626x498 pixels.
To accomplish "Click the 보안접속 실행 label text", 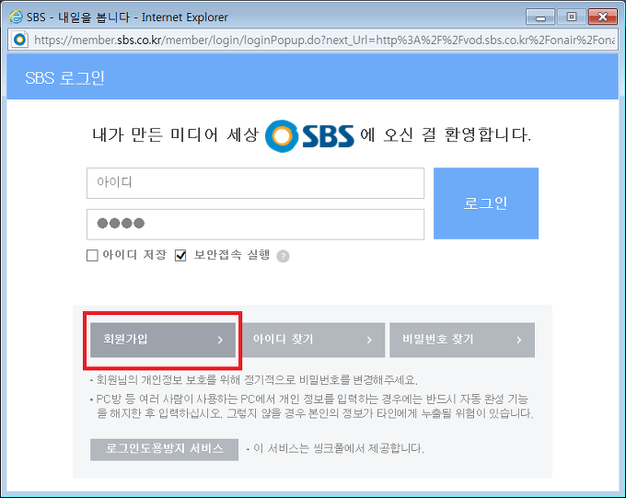I will tap(232, 255).
